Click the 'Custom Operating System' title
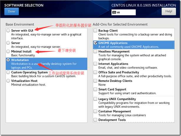This screenshot has height=136, width=181. click(x=29, y=72)
